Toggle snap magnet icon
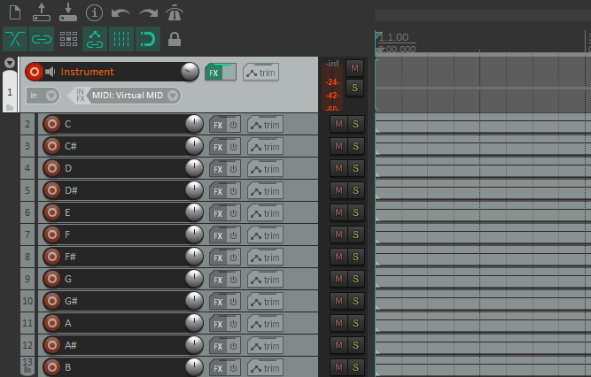This screenshot has height=377, width=591. click(147, 39)
